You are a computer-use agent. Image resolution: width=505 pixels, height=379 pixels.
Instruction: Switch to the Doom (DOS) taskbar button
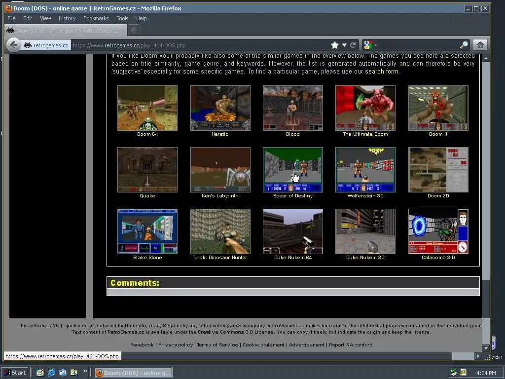pyautogui.click(x=133, y=373)
